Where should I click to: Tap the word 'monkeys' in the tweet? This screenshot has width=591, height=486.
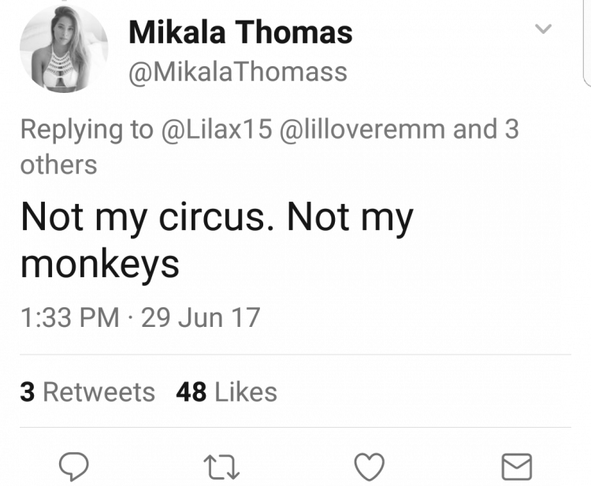(x=100, y=265)
